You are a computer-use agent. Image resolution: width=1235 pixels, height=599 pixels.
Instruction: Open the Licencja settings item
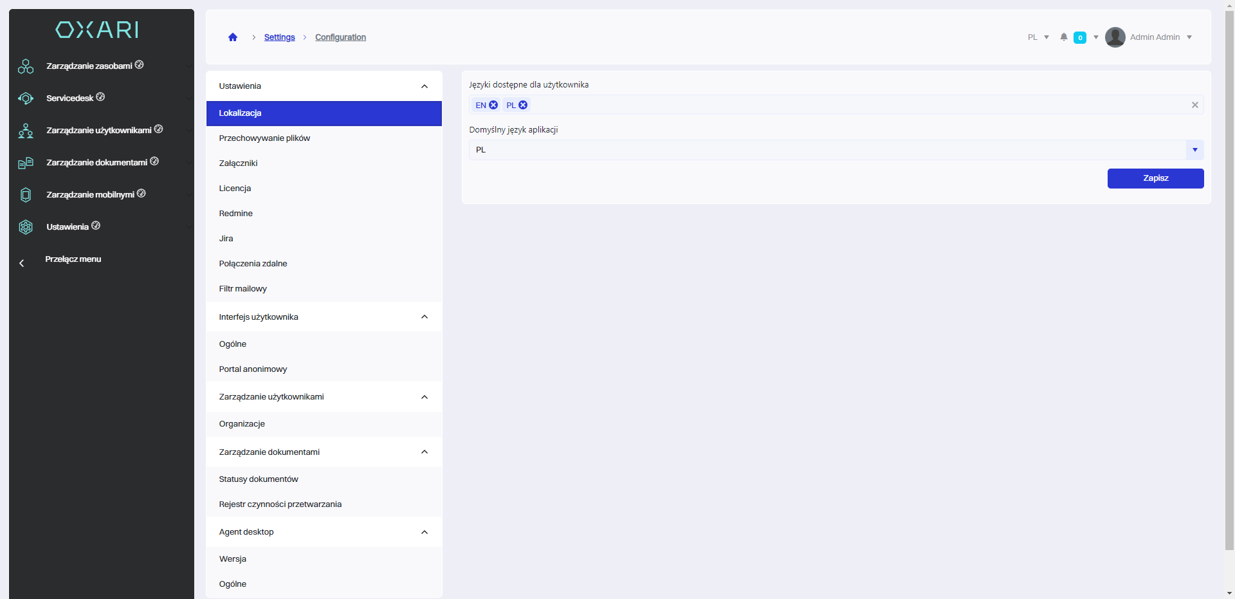[x=235, y=189]
